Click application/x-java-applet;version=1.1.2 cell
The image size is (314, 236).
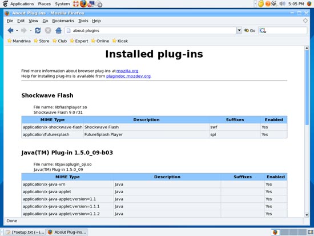tap(67, 214)
